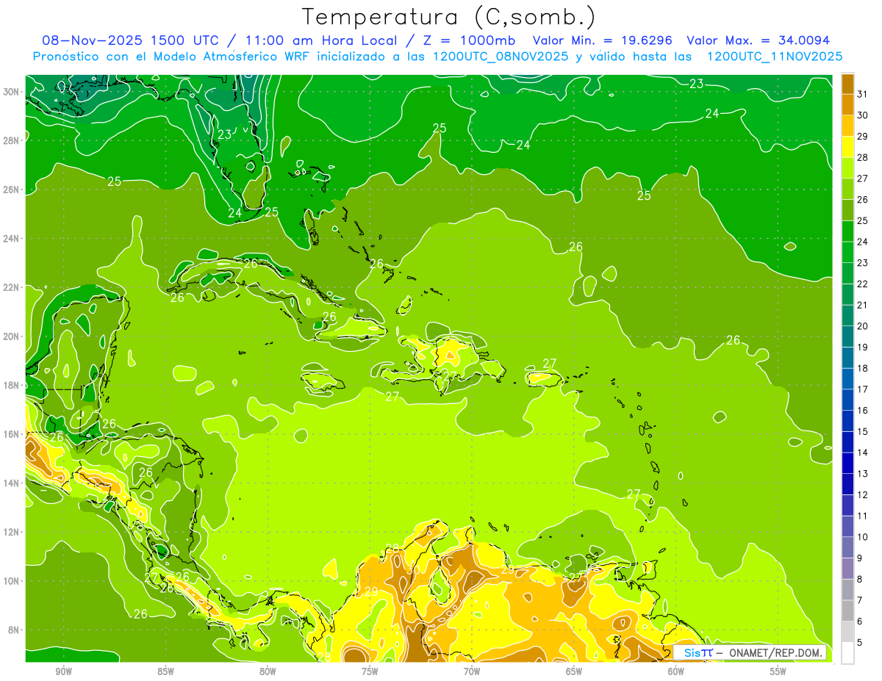Image resolution: width=882 pixels, height=681 pixels.
Task: Click the color scale value 28
Action: click(x=862, y=157)
